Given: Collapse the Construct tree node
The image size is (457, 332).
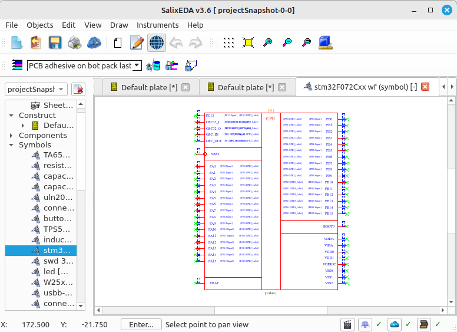Looking at the screenshot, I should pyautogui.click(x=11, y=116).
